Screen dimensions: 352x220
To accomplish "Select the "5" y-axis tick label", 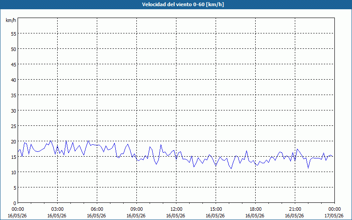I will (x=15, y=188).
